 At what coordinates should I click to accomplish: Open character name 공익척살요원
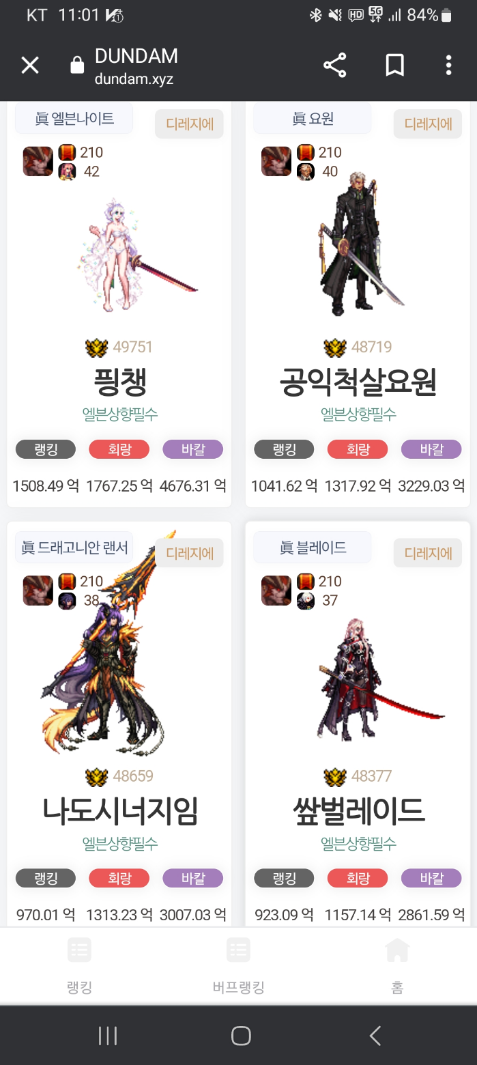pyautogui.click(x=358, y=382)
